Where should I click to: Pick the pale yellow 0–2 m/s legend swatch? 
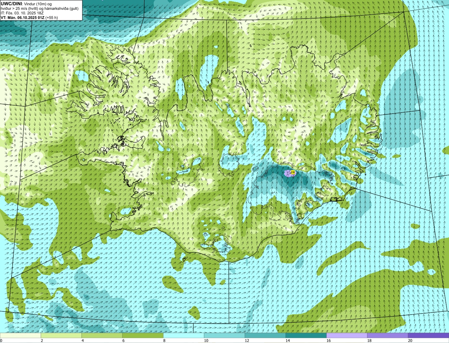tap(20, 335)
